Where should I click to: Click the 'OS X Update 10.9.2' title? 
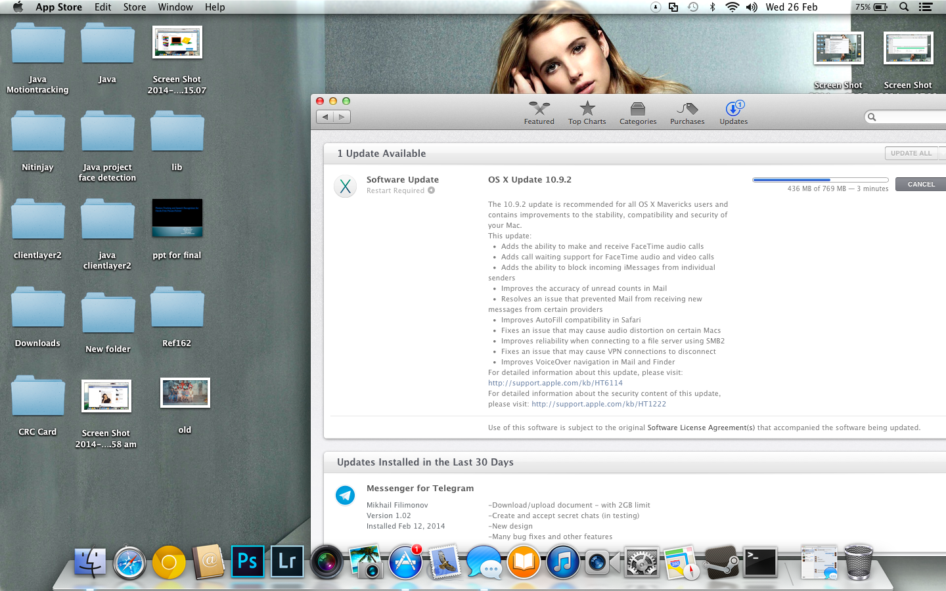pyautogui.click(x=529, y=179)
